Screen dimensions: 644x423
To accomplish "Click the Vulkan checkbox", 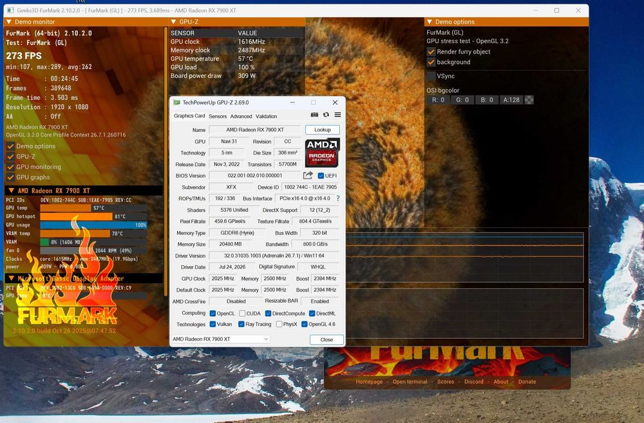I will pyautogui.click(x=213, y=324).
